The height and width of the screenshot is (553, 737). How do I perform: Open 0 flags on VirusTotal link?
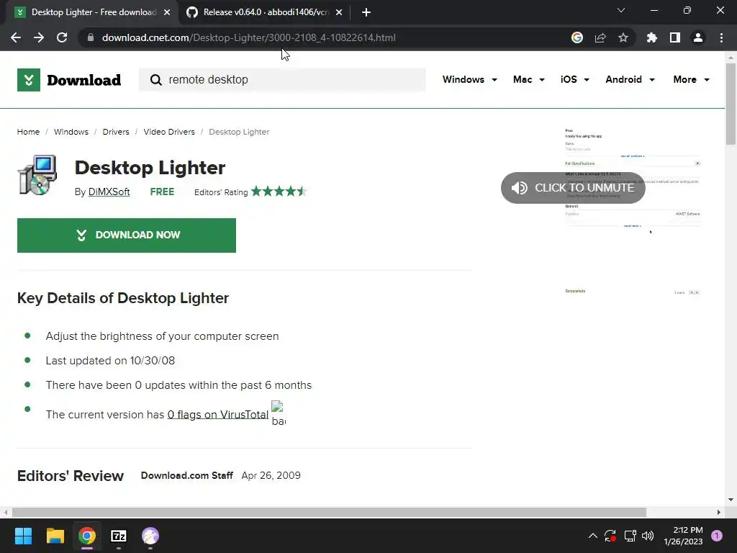(218, 414)
